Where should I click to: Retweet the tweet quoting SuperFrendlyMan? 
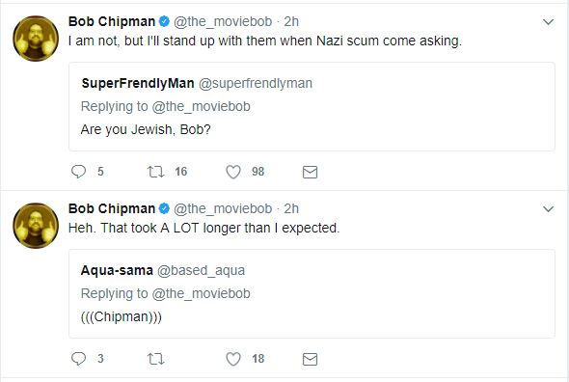click(x=155, y=172)
